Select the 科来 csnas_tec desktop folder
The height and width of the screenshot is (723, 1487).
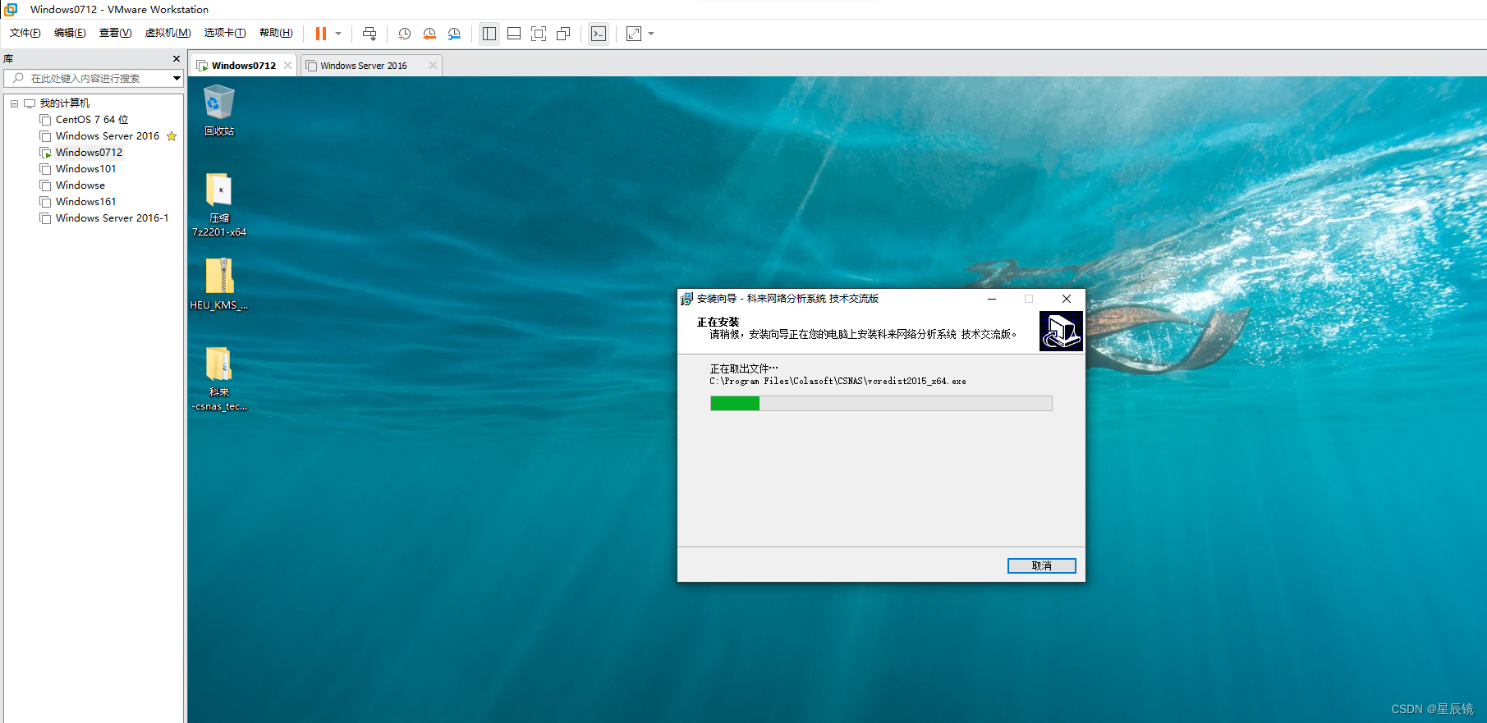click(x=219, y=378)
